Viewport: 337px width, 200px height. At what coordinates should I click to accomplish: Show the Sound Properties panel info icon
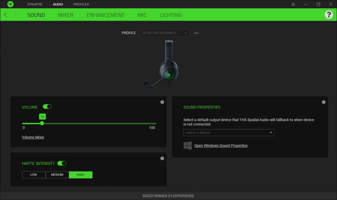click(324, 102)
